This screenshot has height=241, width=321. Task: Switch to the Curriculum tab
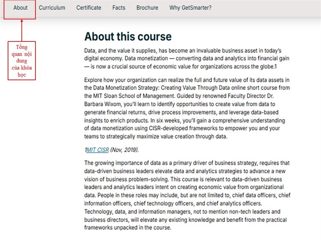pyautogui.click(x=52, y=8)
